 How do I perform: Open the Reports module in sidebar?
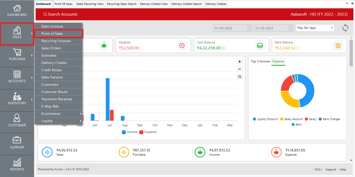point(17,166)
